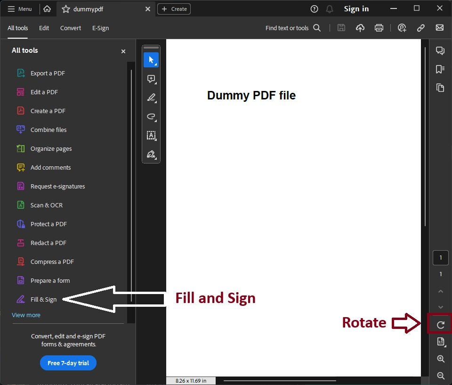
Task: Select the freehand Draw tool
Action: point(151,116)
